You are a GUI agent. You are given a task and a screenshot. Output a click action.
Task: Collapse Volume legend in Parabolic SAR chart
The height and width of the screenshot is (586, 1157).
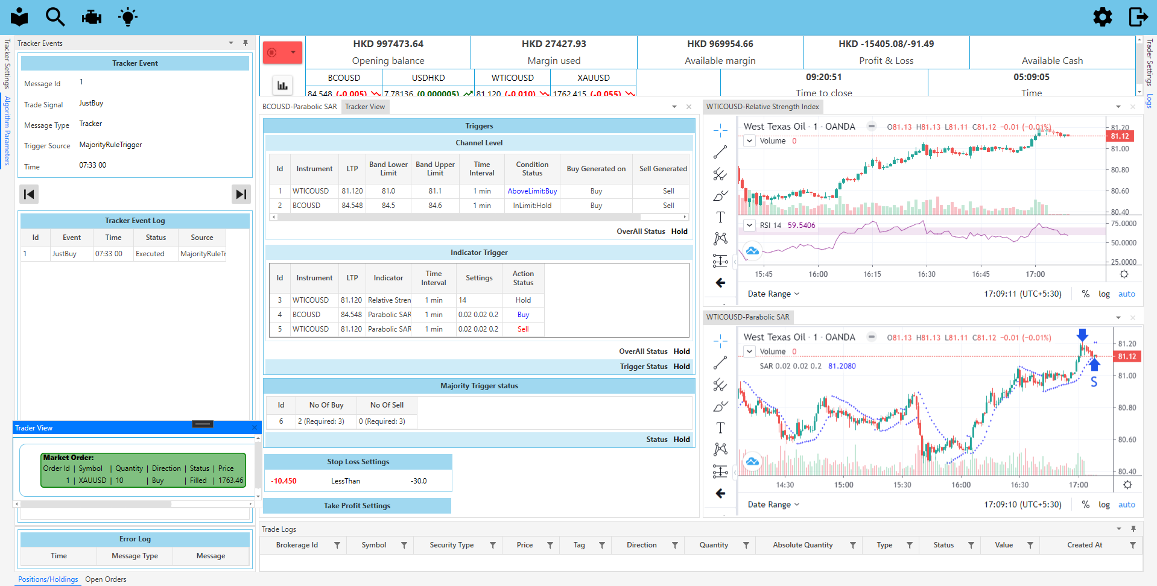tap(749, 351)
